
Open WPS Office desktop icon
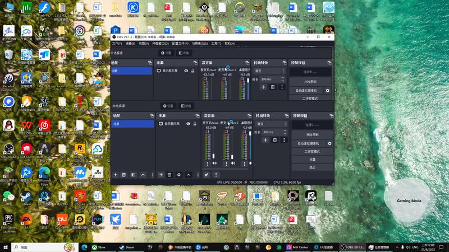point(26,128)
